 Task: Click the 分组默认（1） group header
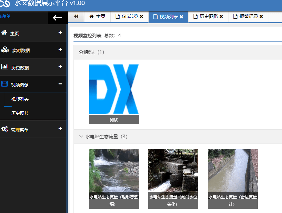coord(178,52)
